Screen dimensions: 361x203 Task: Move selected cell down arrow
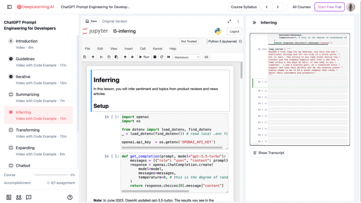click(x=133, y=57)
